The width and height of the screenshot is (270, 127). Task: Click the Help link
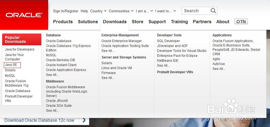[x=84, y=11]
